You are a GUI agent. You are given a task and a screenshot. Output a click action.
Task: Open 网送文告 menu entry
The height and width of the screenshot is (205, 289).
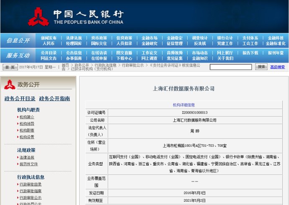click(x=49, y=58)
